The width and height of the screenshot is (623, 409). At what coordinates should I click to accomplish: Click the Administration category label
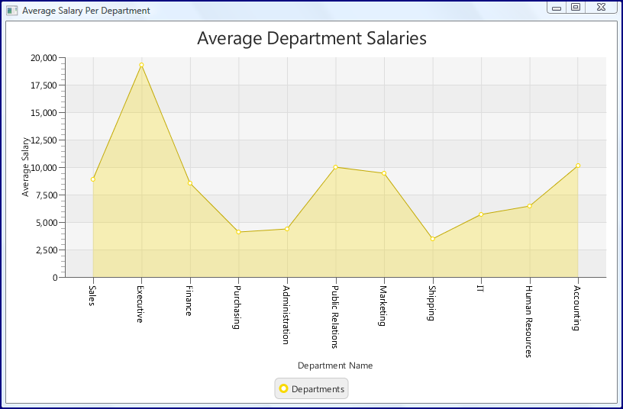click(x=286, y=315)
